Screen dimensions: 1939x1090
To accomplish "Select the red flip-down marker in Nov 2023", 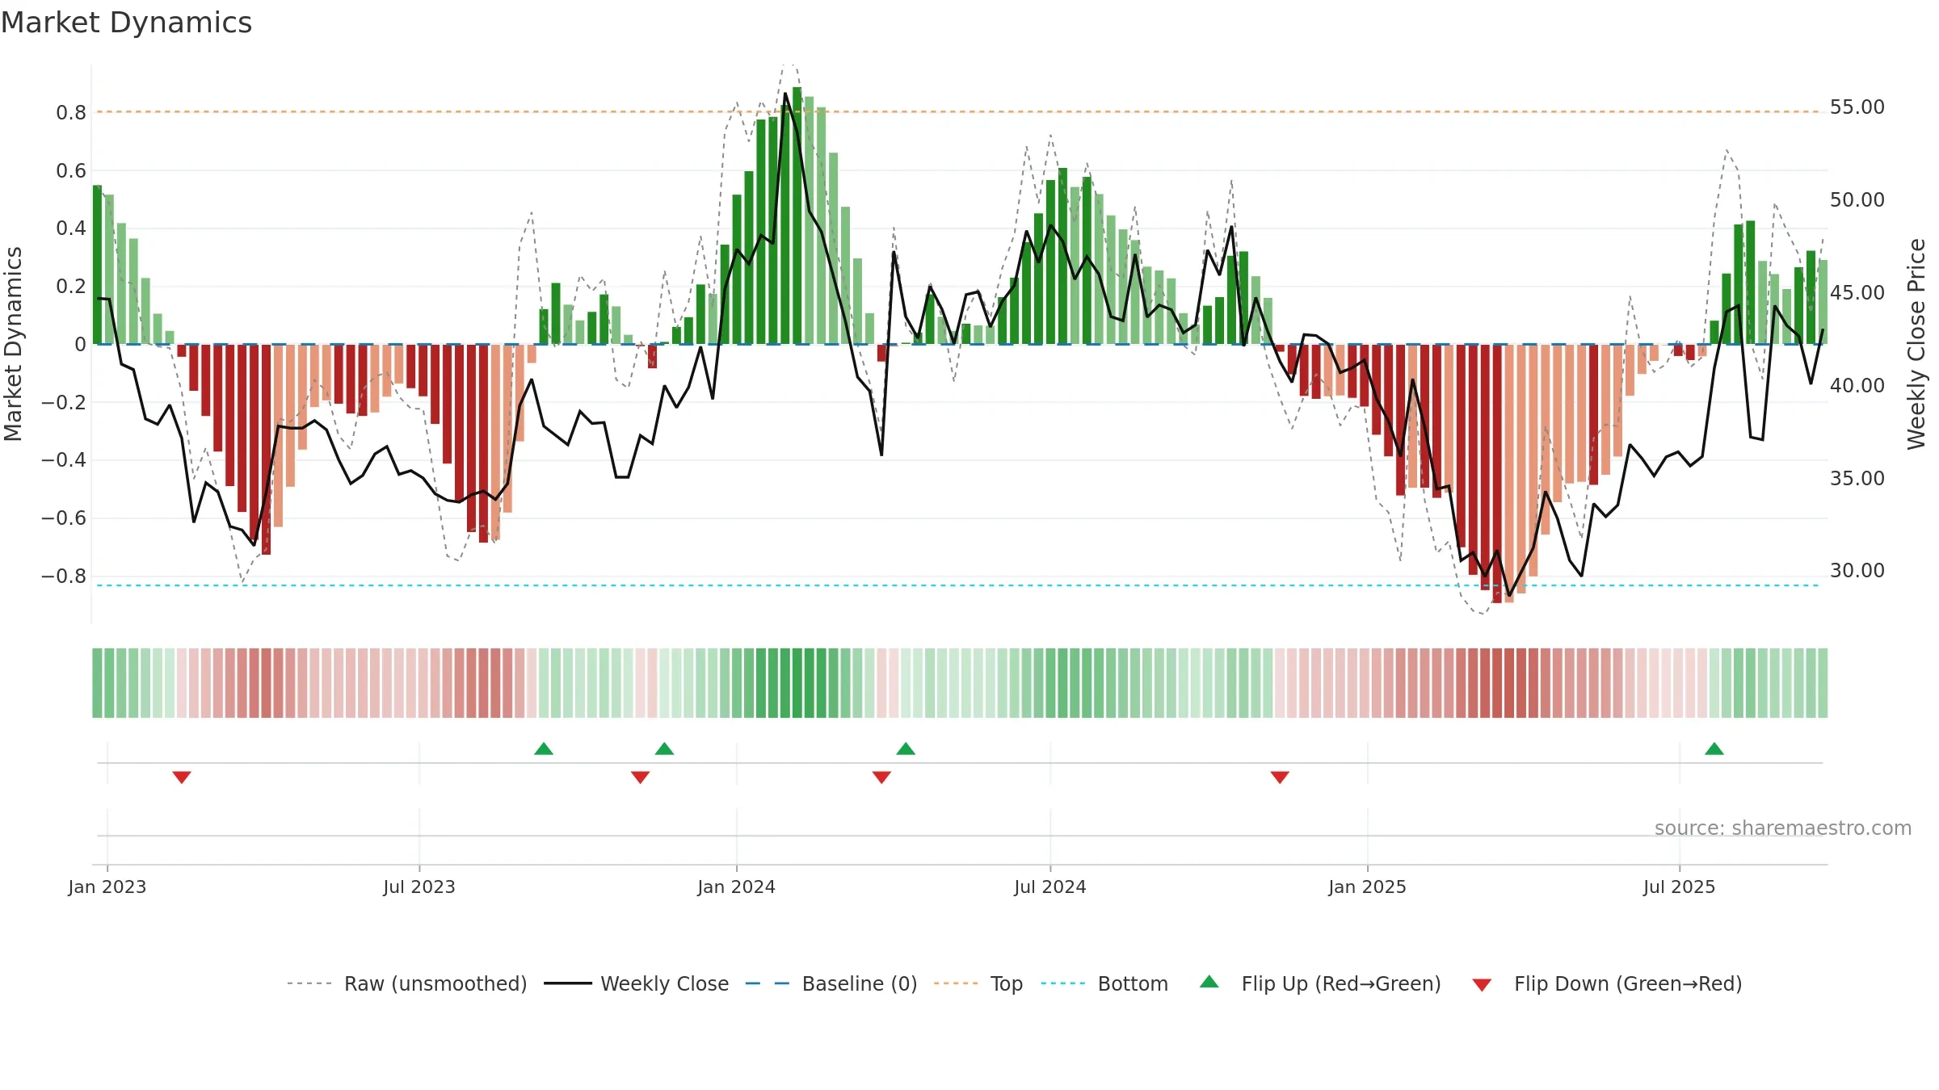I will coord(640,777).
